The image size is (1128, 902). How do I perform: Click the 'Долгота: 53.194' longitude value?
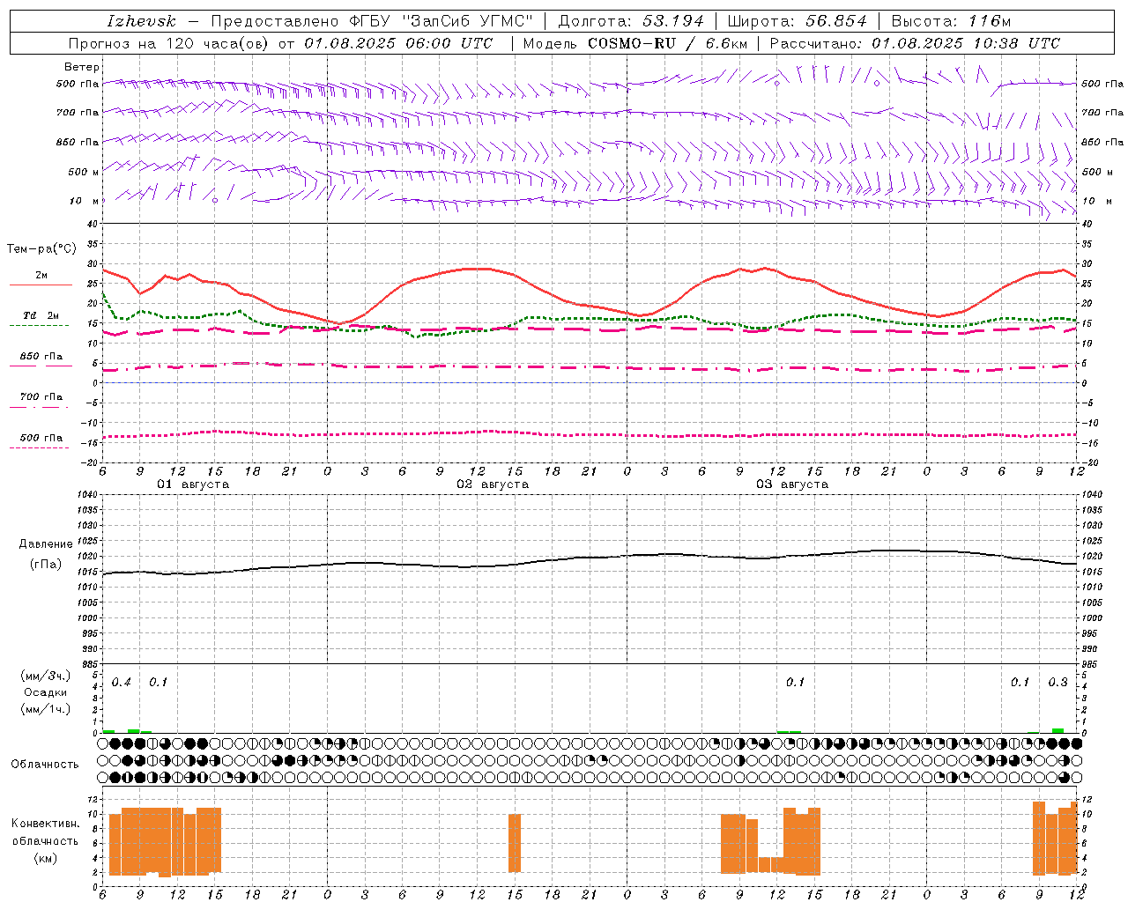[630, 21]
